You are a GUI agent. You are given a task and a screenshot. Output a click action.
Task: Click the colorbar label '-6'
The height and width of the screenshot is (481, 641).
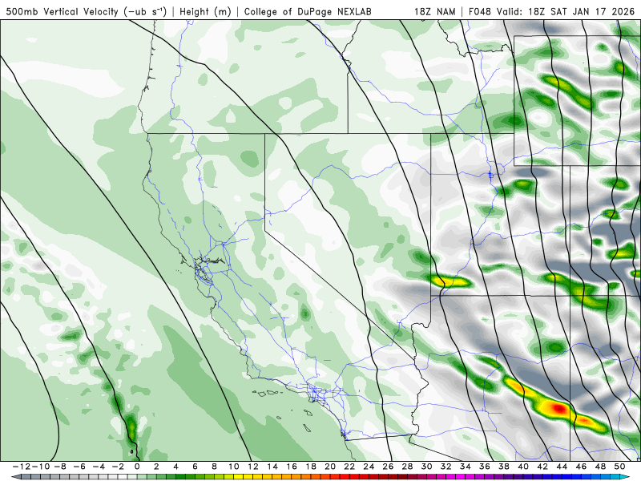79,467
